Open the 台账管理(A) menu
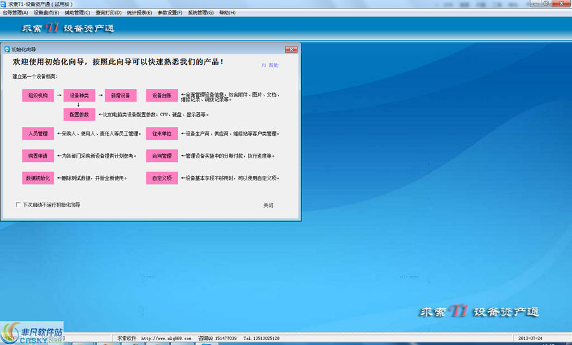572x345 pixels. pyautogui.click(x=15, y=13)
